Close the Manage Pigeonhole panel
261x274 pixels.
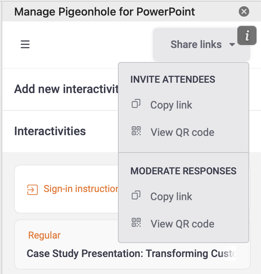click(x=244, y=11)
